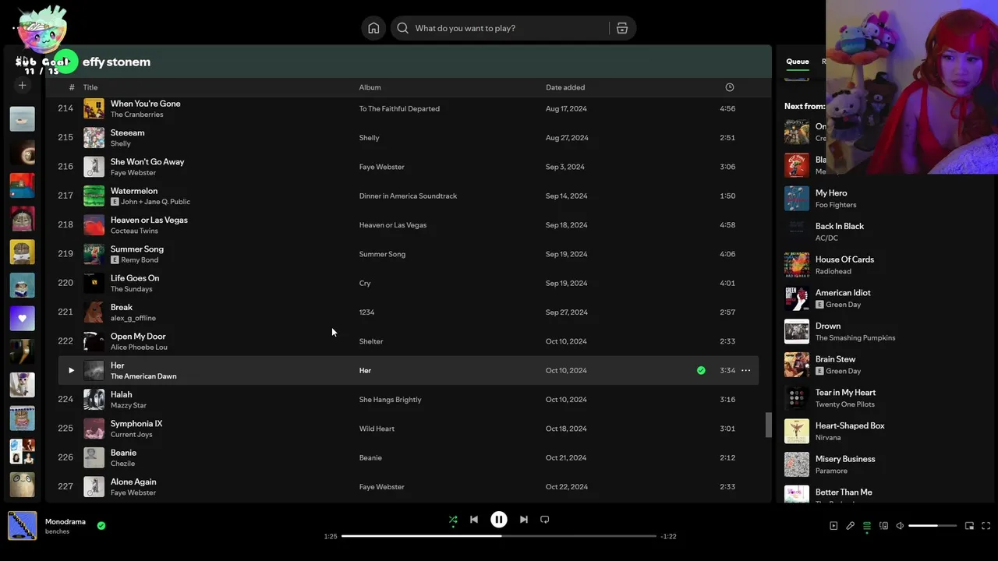Viewport: 998px width, 561px height.
Task: Click Brain Stew in the queue
Action: 835,359
